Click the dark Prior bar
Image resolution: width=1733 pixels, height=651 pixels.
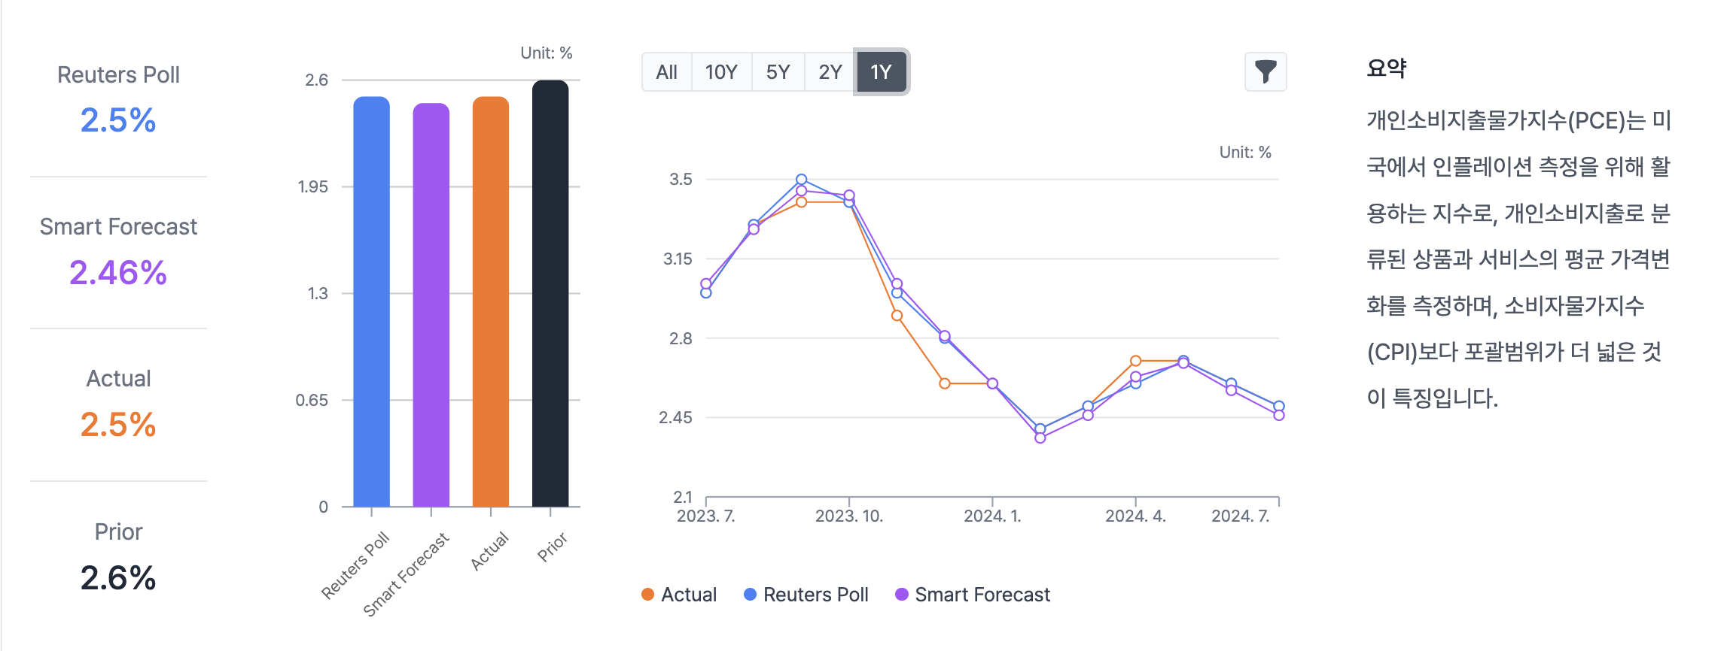coord(550,293)
